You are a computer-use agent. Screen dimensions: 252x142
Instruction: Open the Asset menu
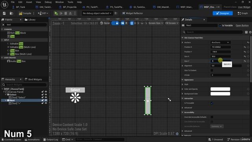[x=29, y=2]
